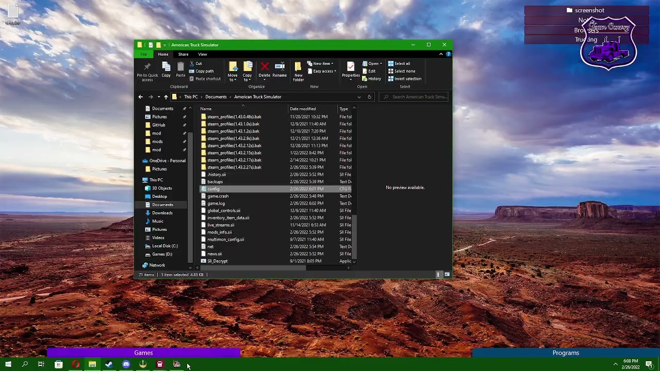Select multimon_config.sii file
This screenshot has height=371, width=660.
(225, 240)
